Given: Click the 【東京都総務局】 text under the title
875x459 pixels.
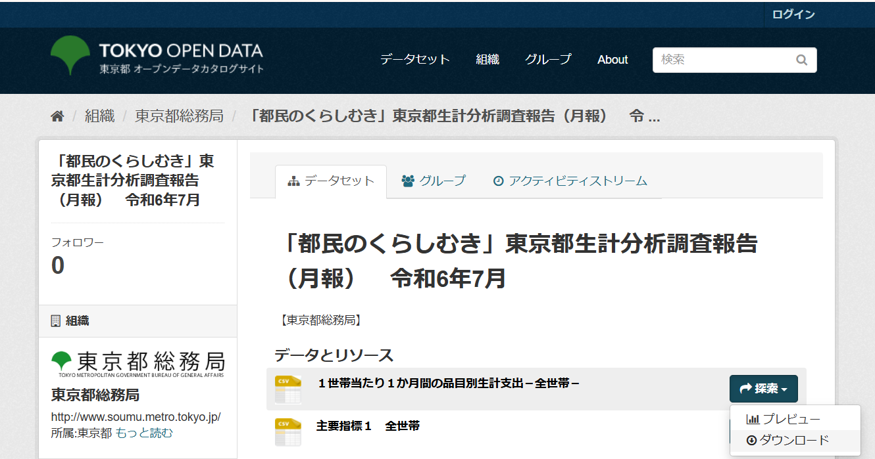Looking at the screenshot, I should (320, 320).
